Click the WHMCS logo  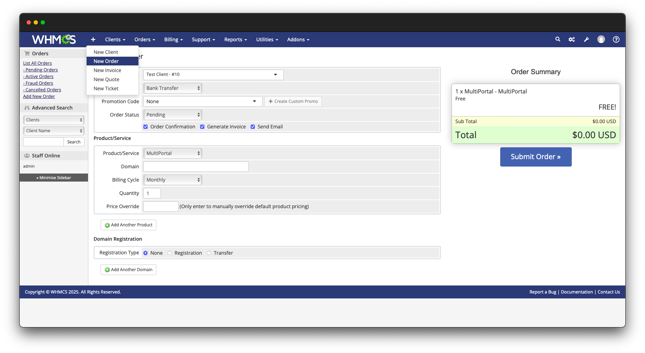coord(54,40)
